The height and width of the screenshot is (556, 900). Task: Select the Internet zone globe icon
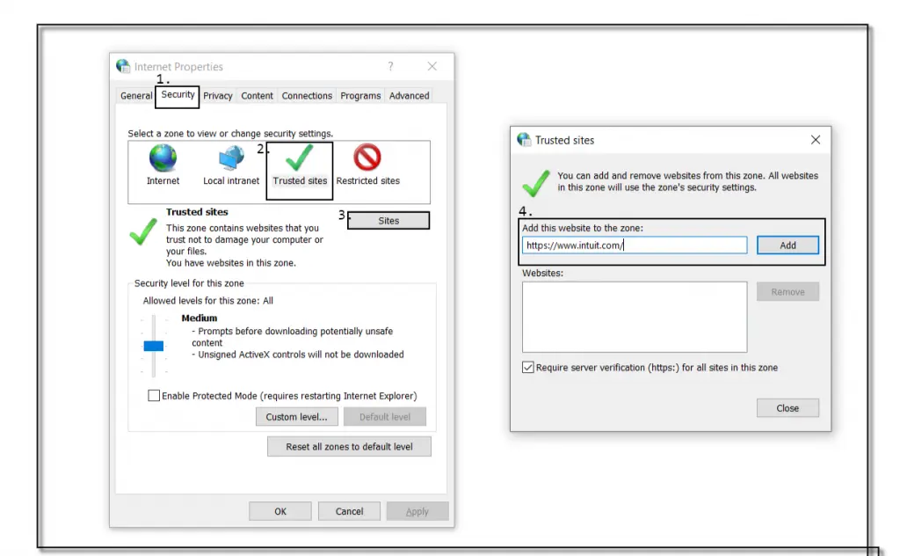point(163,158)
